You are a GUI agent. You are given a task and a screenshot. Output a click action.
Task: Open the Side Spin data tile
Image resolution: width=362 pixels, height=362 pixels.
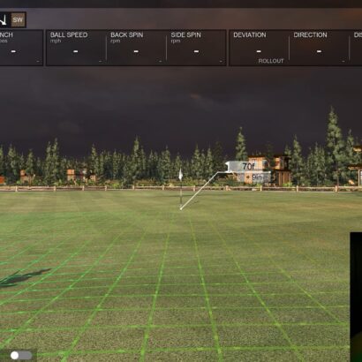pos(196,48)
